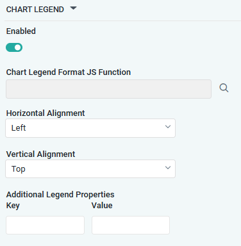Click the Chart Legend Format JS Function label
Viewport: 241px width, 246px height.
[x=69, y=72]
